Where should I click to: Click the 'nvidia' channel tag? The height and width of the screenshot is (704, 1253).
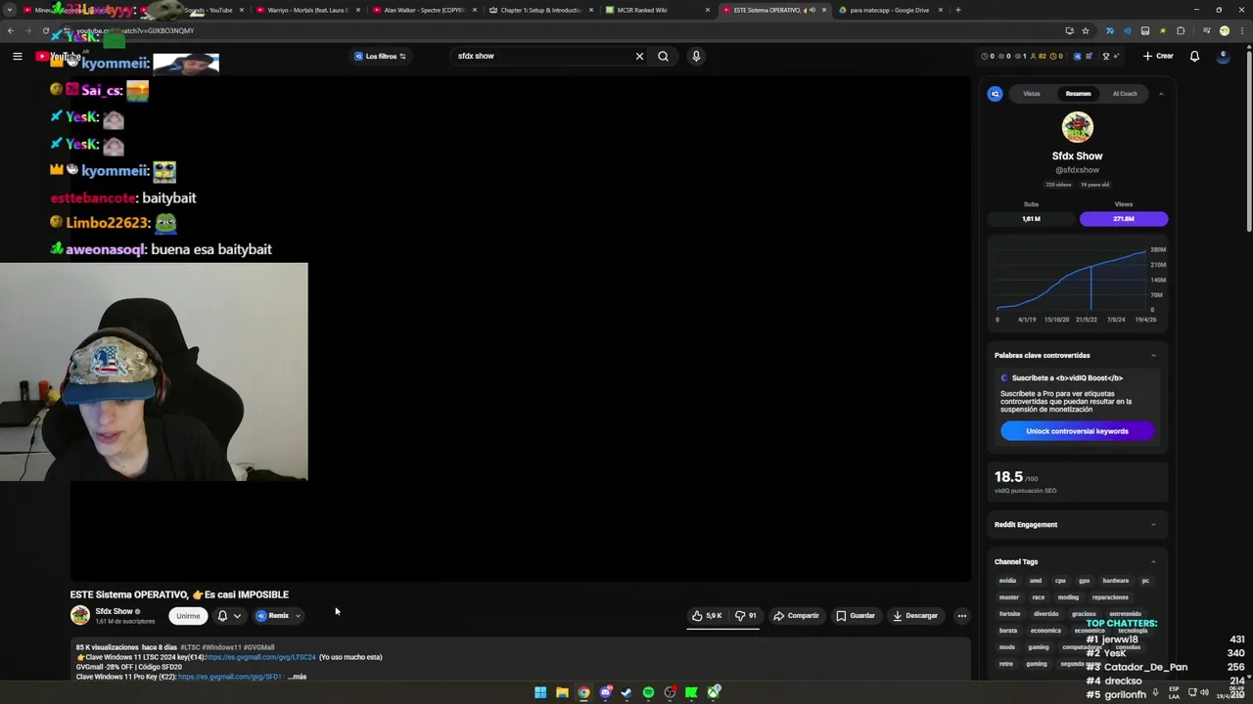tap(1007, 581)
